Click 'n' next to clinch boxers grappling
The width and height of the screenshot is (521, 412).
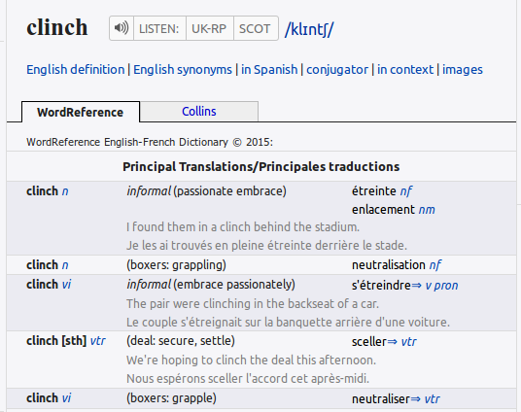click(65, 265)
